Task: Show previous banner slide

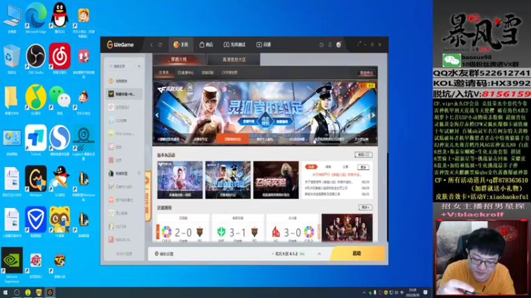Action: pos(157,115)
